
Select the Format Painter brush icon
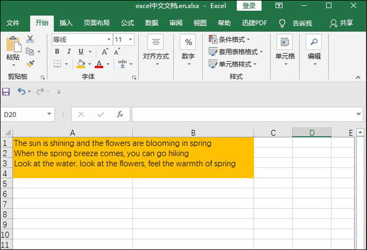(30, 63)
